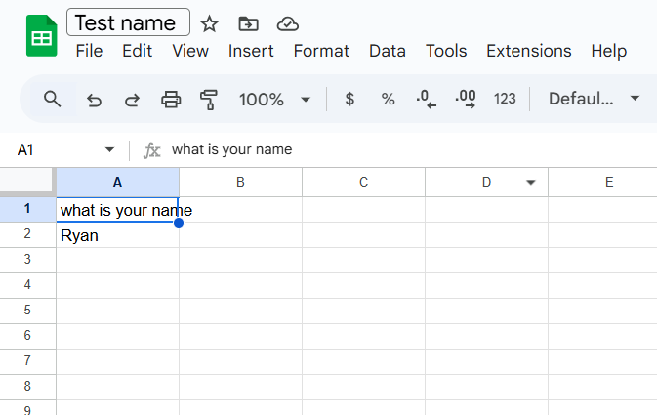Screen dimensions: 657x415
Task: Expand the Default font dropdown
Action: pyautogui.click(x=594, y=99)
